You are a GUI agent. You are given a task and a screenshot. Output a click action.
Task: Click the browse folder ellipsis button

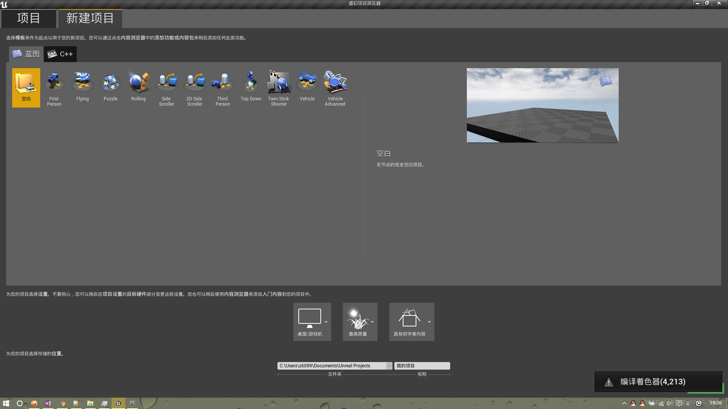pyautogui.click(x=389, y=366)
